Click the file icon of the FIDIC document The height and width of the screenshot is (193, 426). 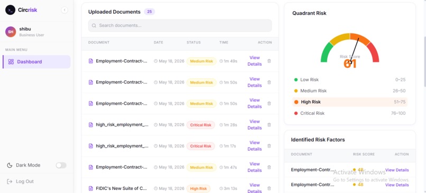91,188
